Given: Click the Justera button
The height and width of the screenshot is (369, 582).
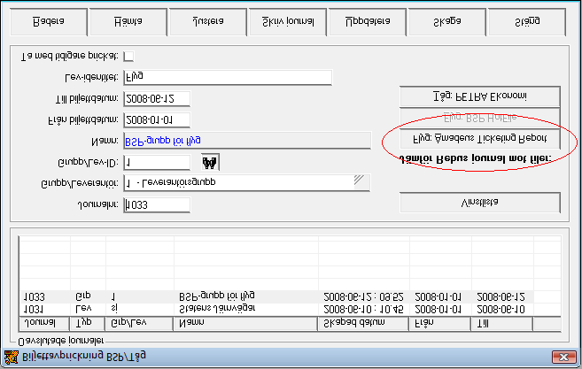Looking at the screenshot, I should [208, 22].
